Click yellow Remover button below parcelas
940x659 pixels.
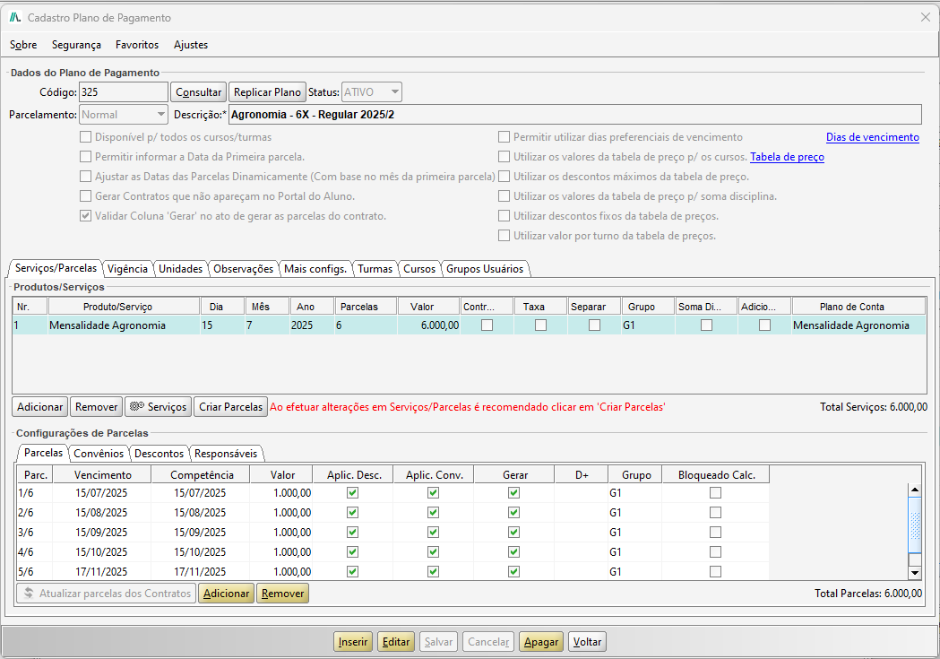click(282, 594)
